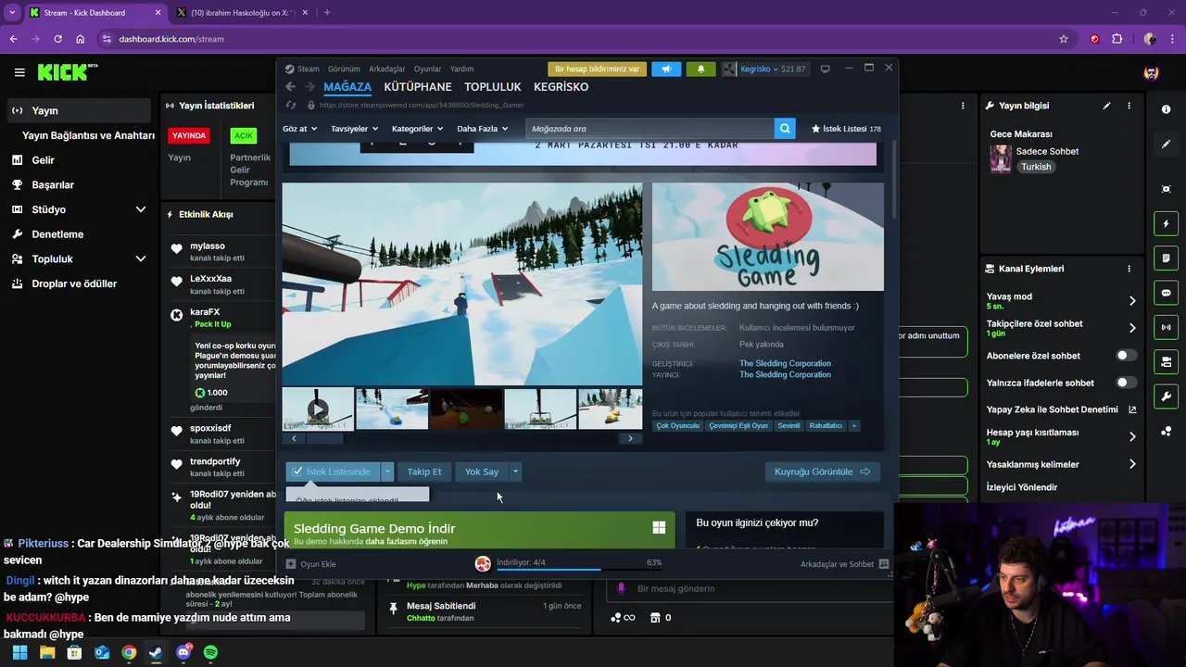The height and width of the screenshot is (667, 1186).
Task: Switch to TOPLULUK tab in Steam
Action: [x=493, y=87]
